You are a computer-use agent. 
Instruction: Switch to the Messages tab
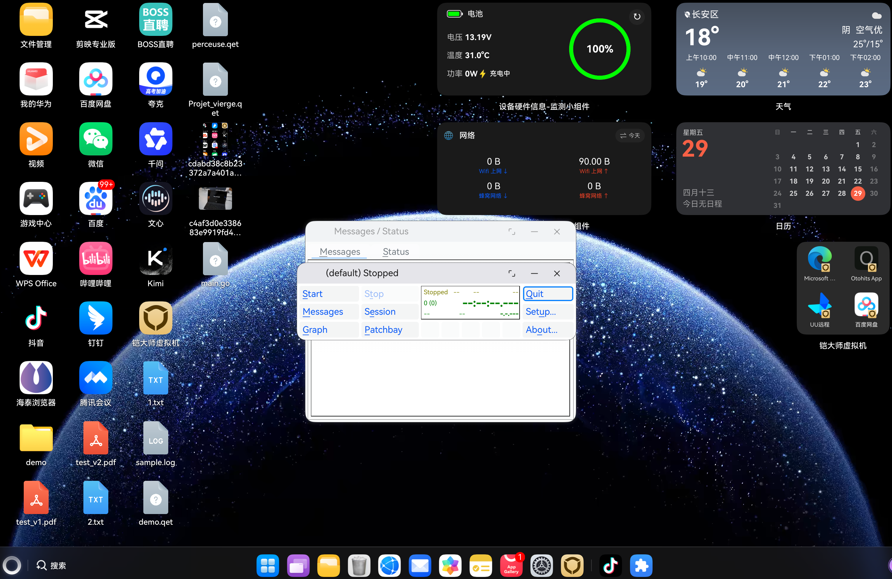(340, 252)
